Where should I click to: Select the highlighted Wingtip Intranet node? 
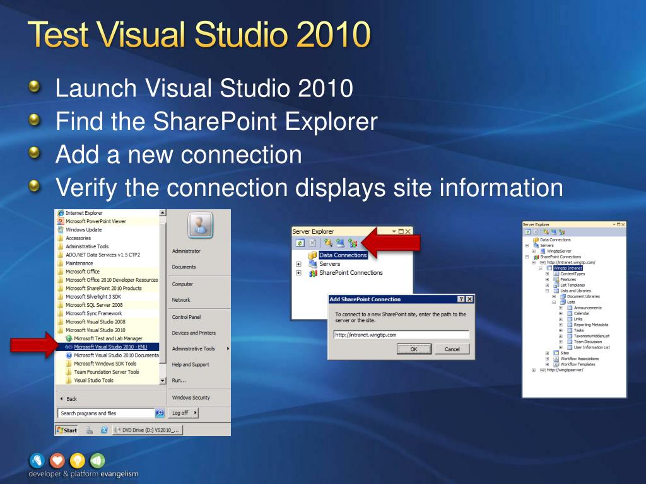pyautogui.click(x=568, y=268)
